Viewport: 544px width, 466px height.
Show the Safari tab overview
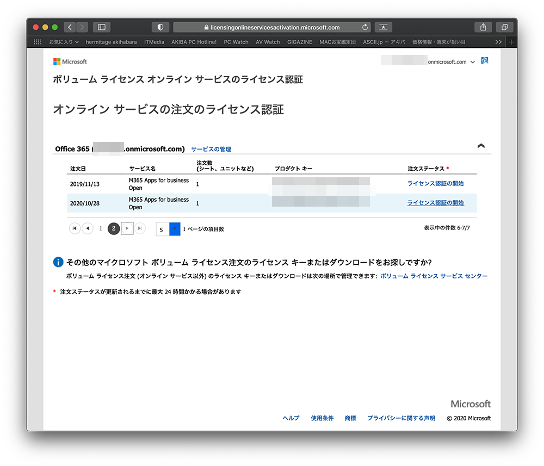tap(504, 27)
